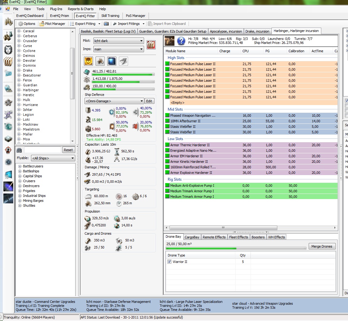The width and height of the screenshot is (348, 321).
Task: Open the Reports & Charts menu
Action: (x=80, y=9)
